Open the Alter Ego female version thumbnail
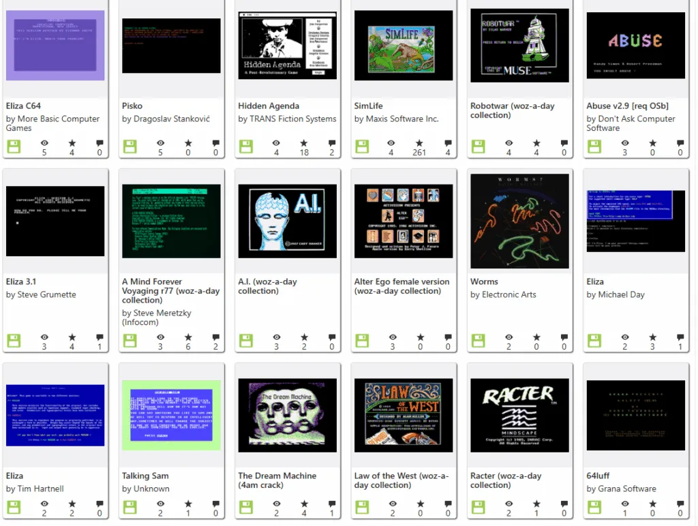 tap(404, 221)
